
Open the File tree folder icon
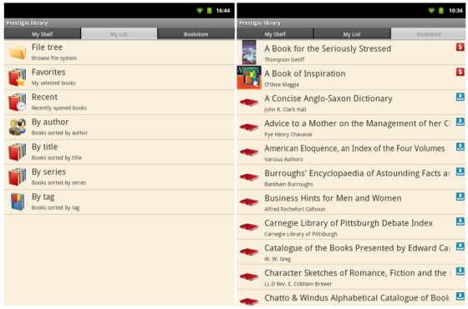[18, 52]
